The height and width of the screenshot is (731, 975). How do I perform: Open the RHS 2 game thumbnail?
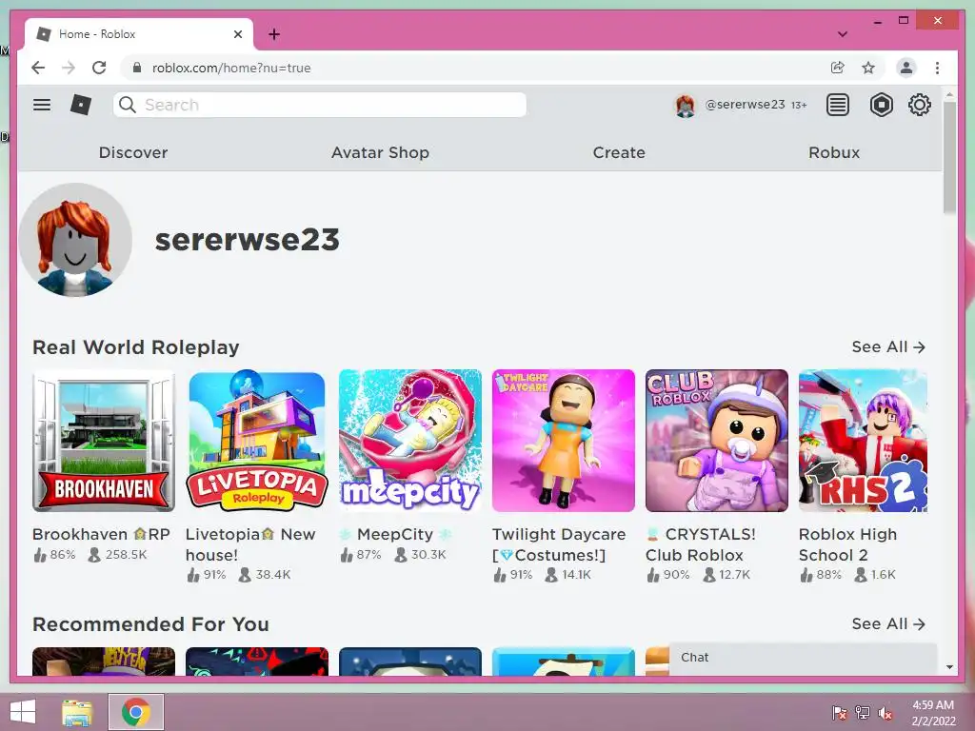(x=863, y=441)
